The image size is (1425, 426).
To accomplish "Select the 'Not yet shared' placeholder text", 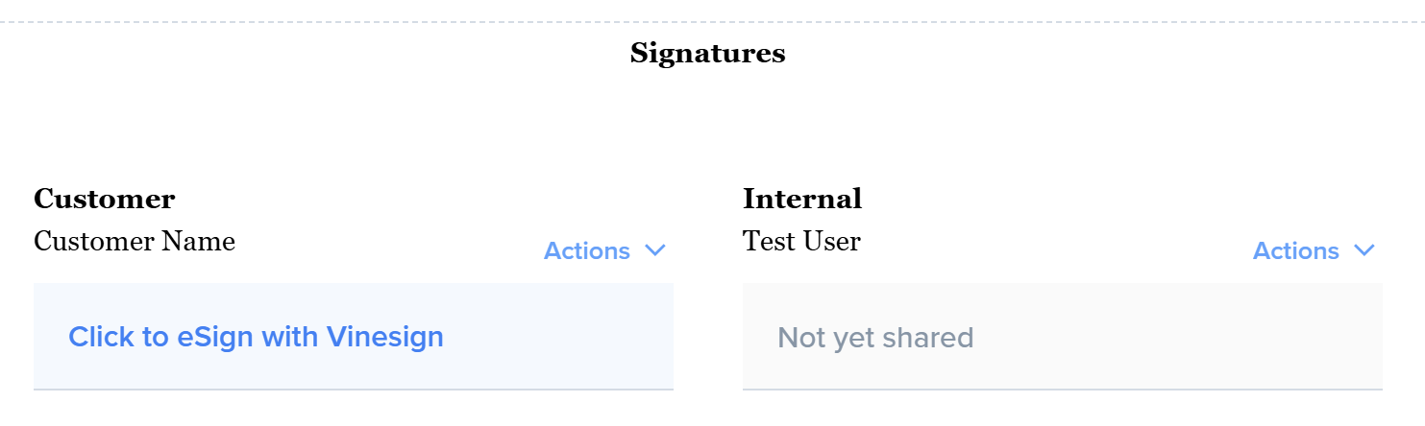I will click(875, 338).
